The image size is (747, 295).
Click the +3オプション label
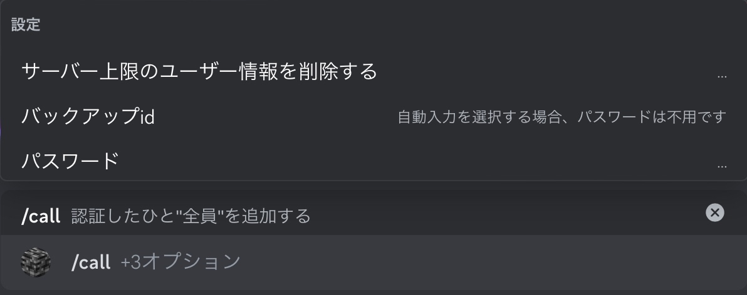pos(180,262)
